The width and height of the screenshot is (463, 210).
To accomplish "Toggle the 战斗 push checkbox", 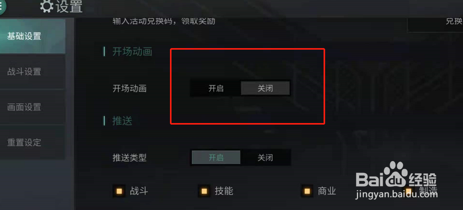I will [119, 191].
